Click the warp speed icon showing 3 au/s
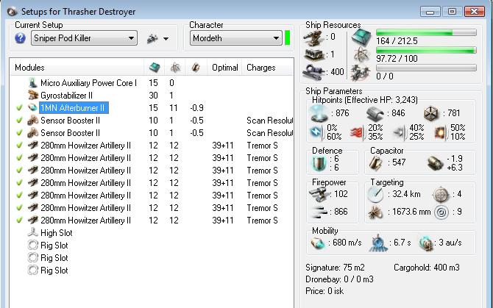Screen dimensions: 493x308 [x=426, y=243]
